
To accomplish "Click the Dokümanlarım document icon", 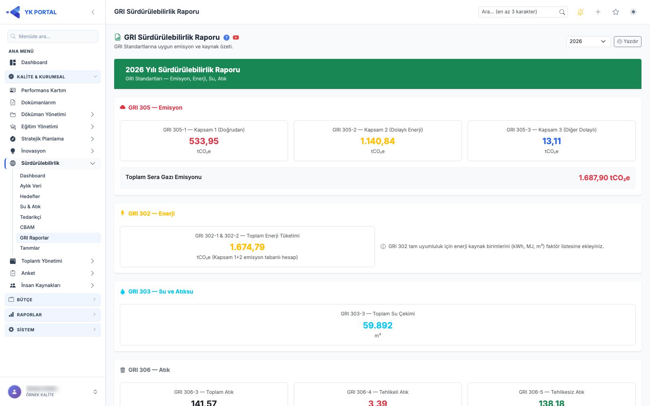I will point(13,103).
